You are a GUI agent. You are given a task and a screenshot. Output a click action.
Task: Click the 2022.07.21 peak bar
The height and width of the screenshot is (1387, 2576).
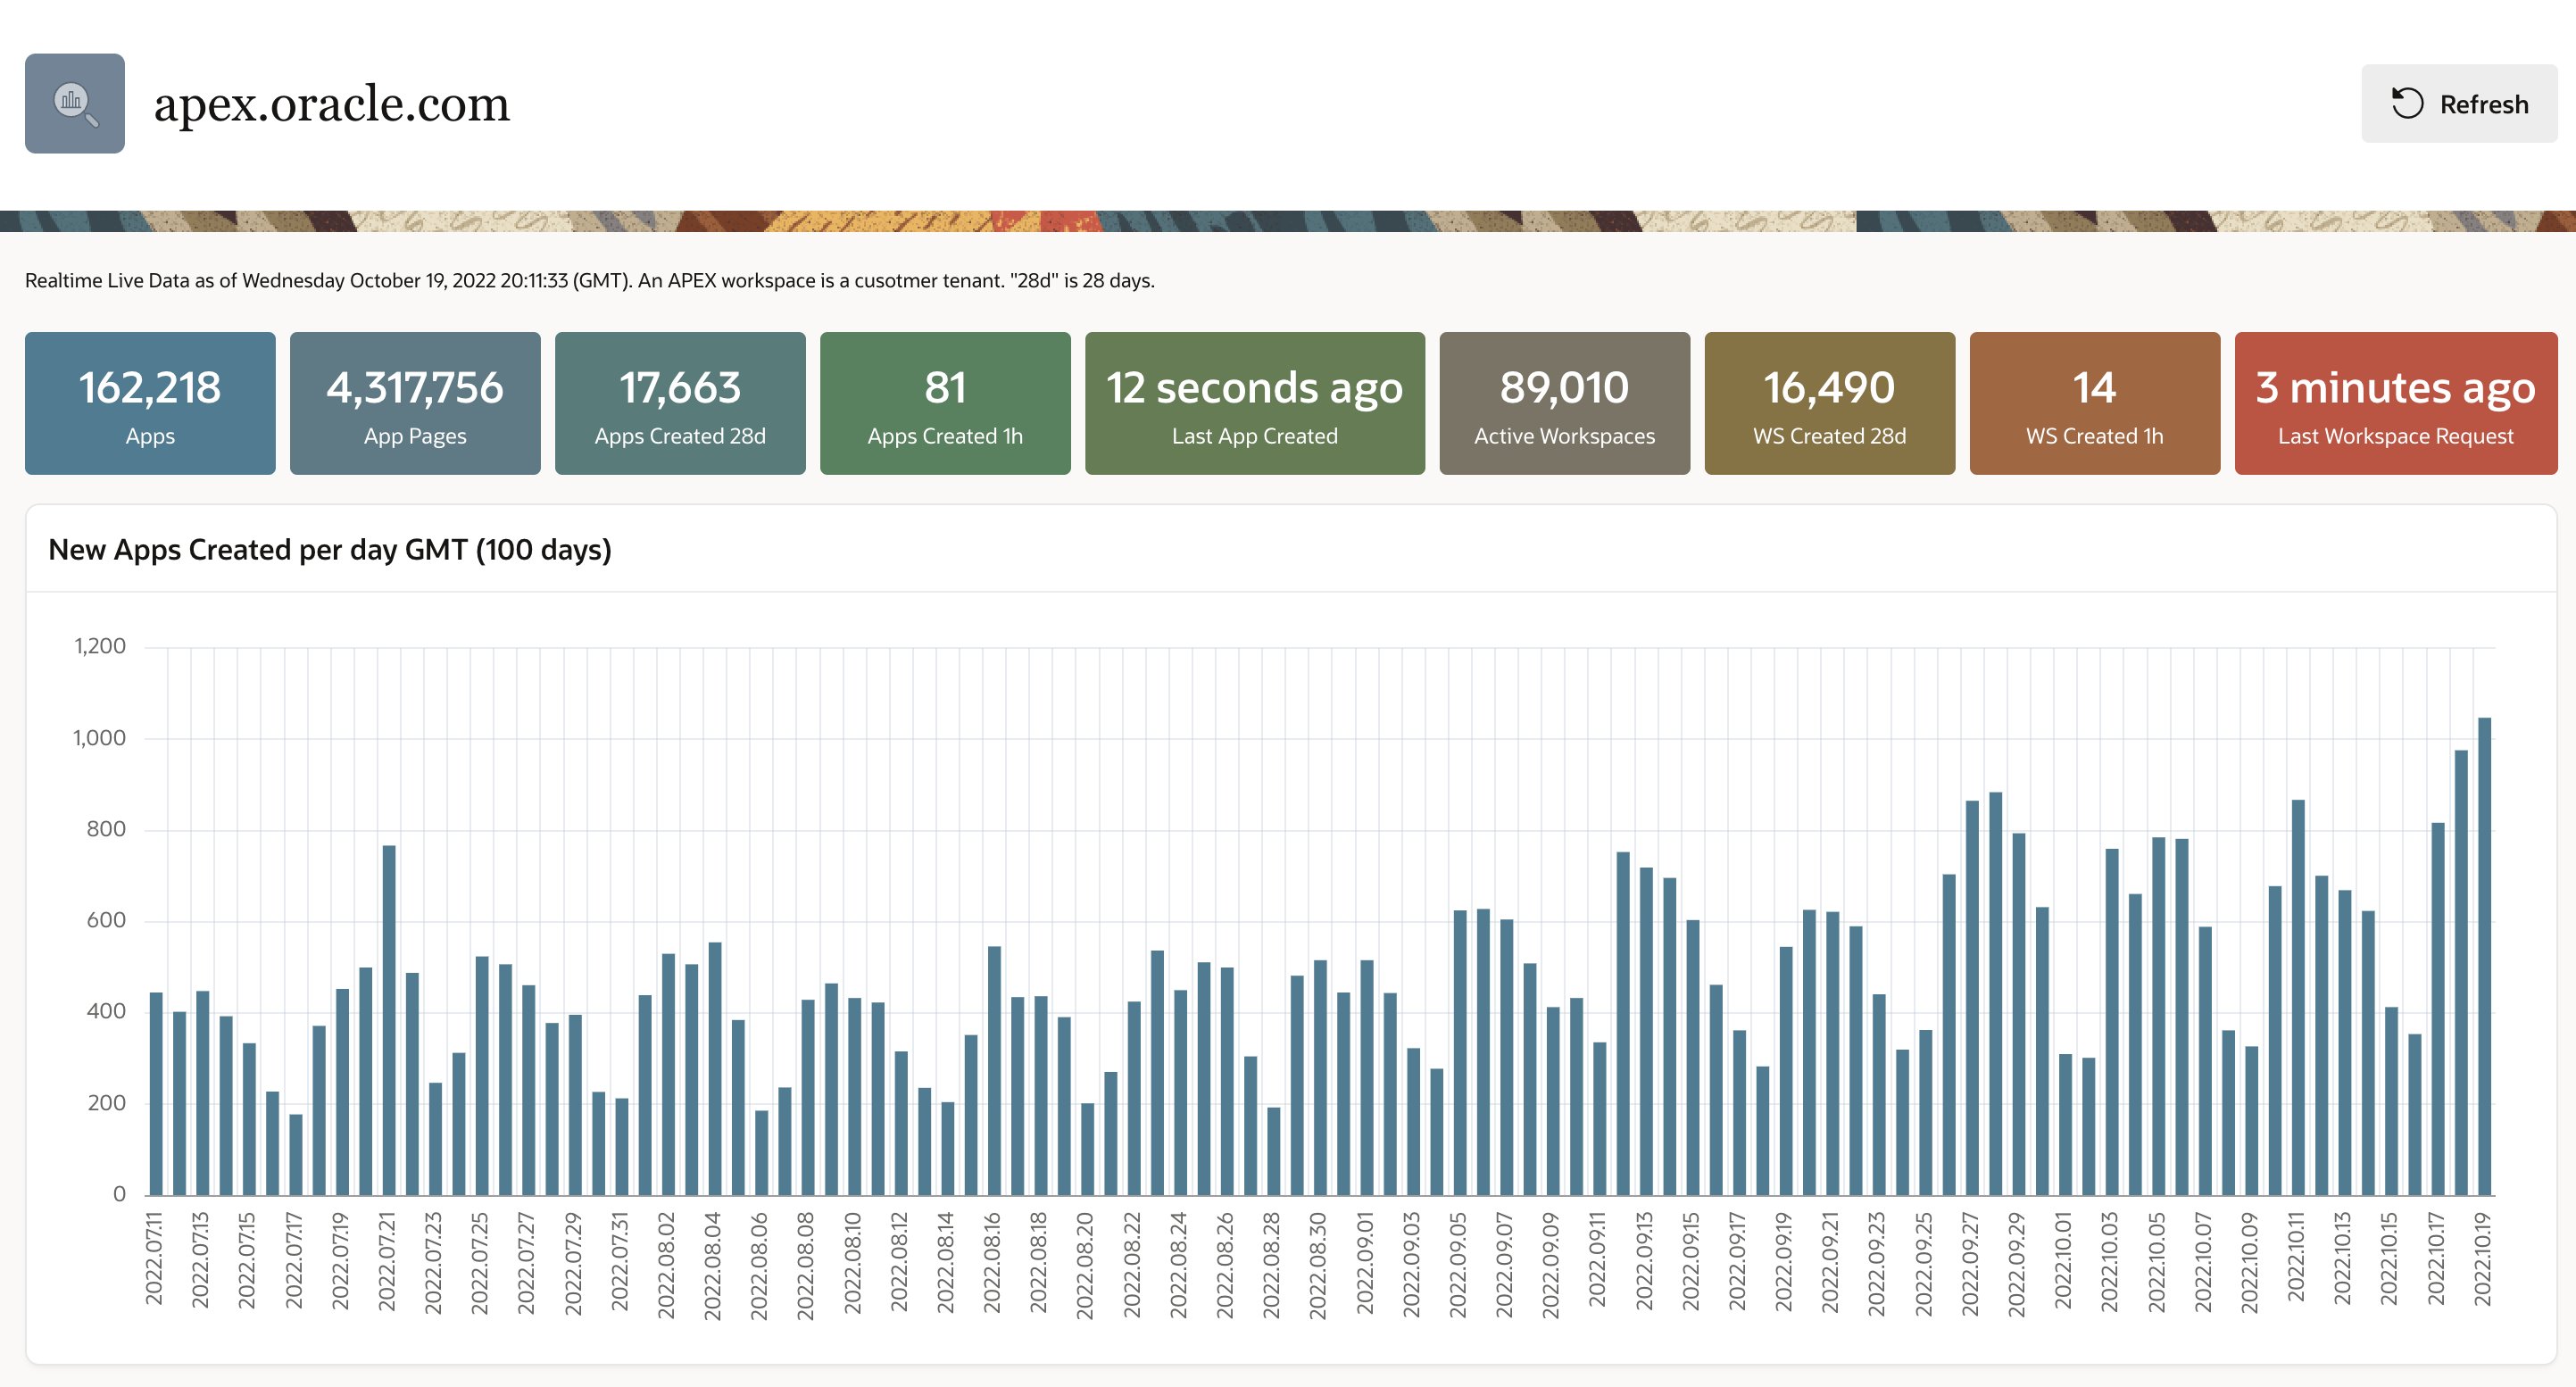pyautogui.click(x=389, y=1020)
